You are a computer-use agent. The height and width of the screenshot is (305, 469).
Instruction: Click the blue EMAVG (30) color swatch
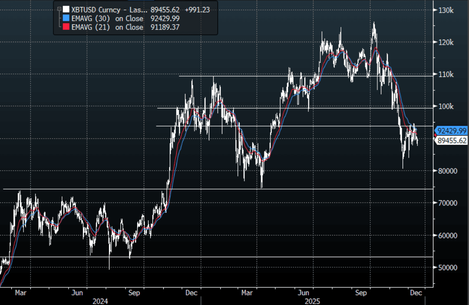[x=66, y=18]
